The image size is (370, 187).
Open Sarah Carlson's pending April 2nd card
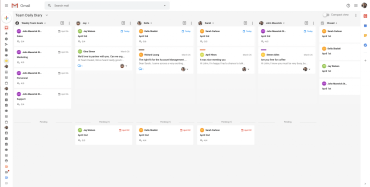coord(226,135)
